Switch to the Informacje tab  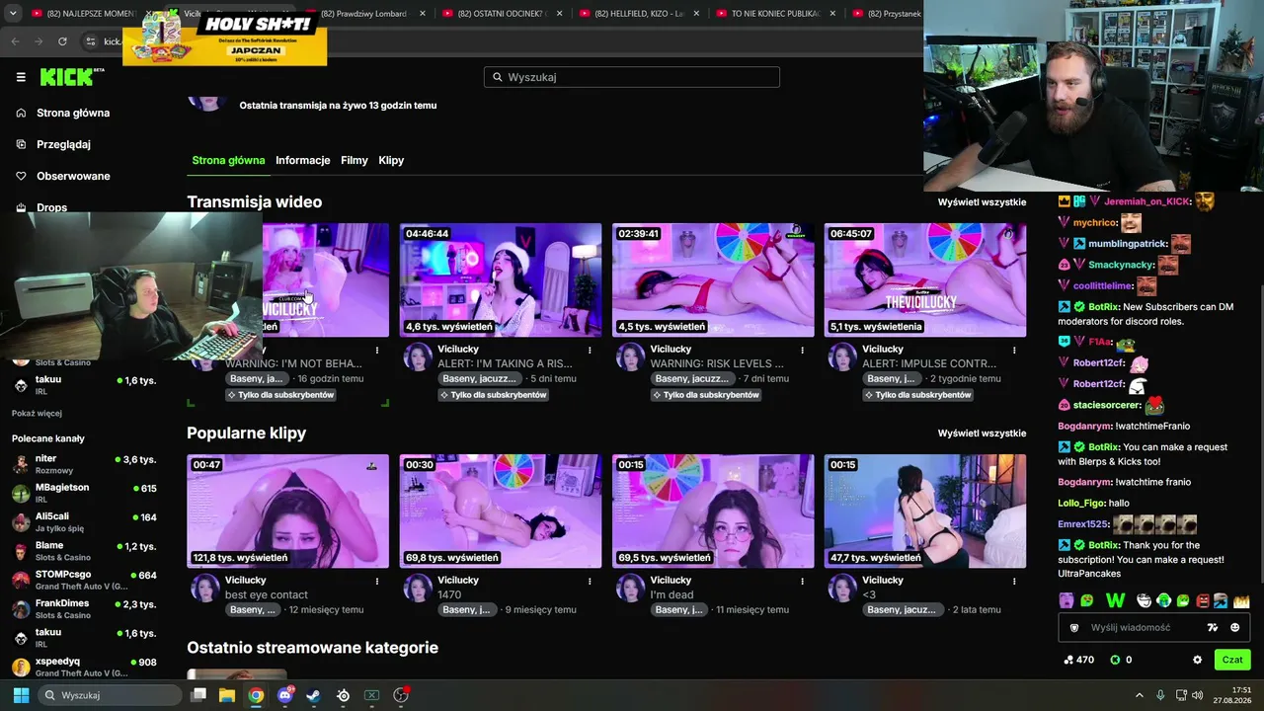(303, 160)
